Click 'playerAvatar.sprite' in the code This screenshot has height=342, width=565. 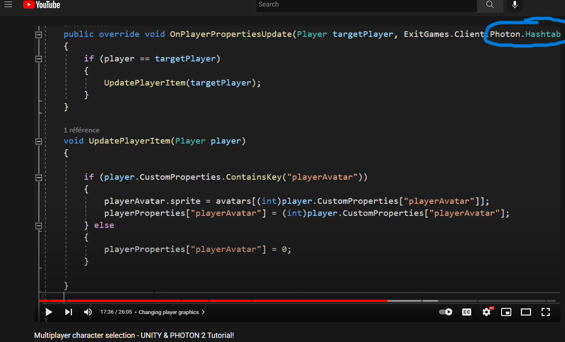pyautogui.click(x=152, y=201)
